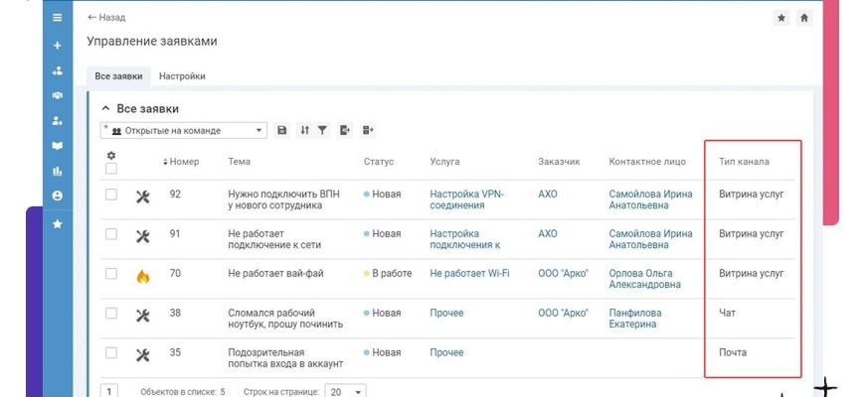Open the 'Настройка VPN-соединения' service link
Image resolution: width=865 pixels, height=397 pixels.
466,199
